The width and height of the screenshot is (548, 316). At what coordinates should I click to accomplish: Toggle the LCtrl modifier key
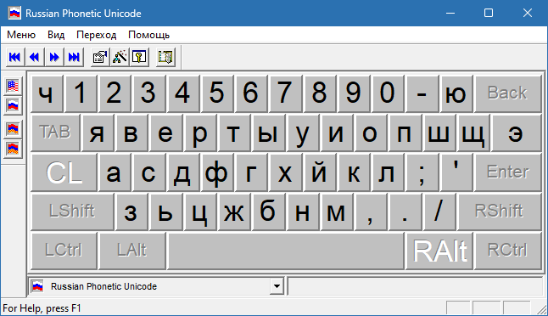click(x=64, y=251)
